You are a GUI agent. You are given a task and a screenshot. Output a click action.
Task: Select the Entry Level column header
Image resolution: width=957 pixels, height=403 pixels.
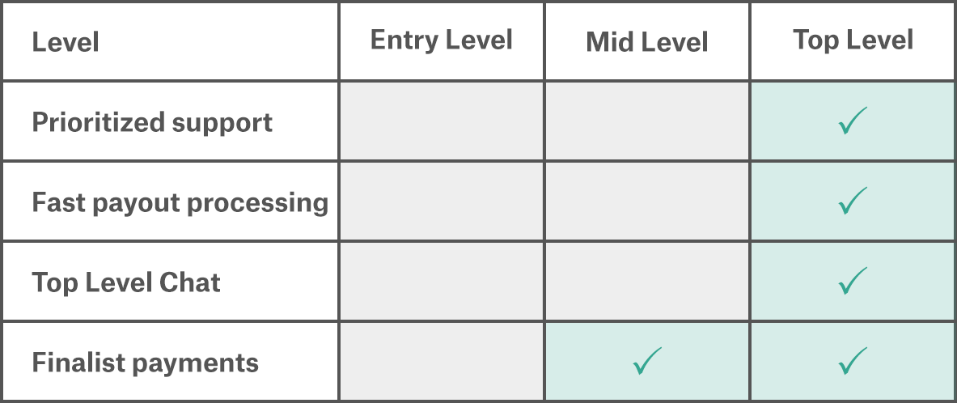(x=442, y=40)
